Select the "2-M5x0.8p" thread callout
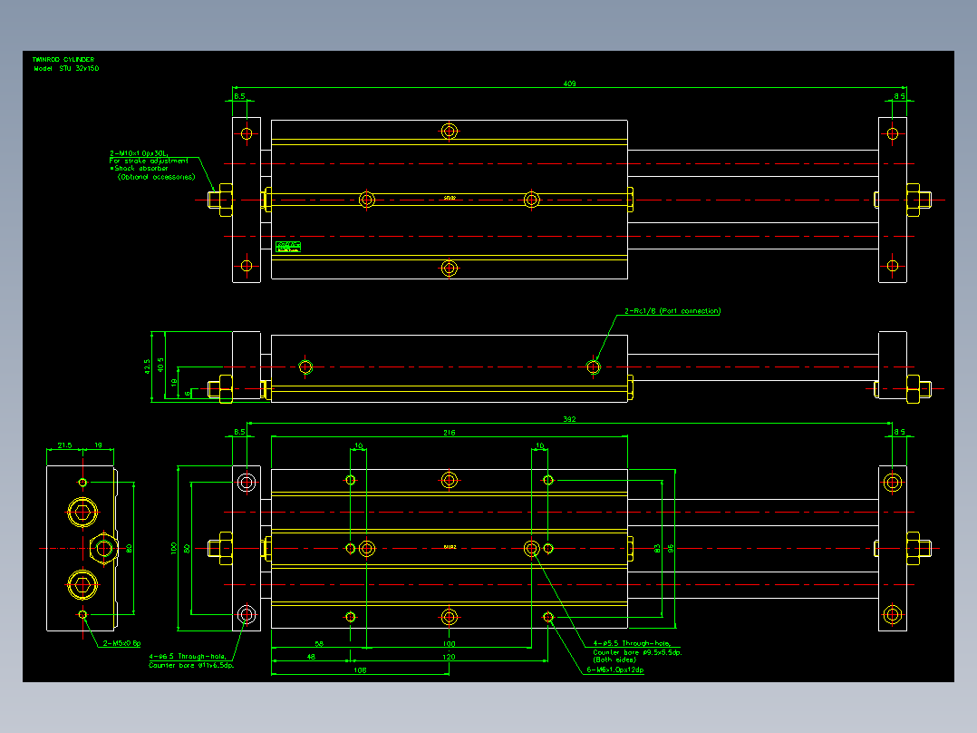Screen dimensions: 977x733 pos(122,643)
